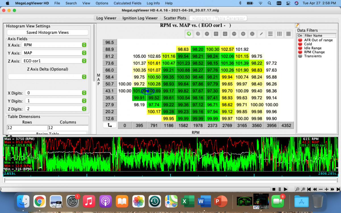Click the pencil icon above Data Filters
The image size is (341, 213).
click(298, 26)
